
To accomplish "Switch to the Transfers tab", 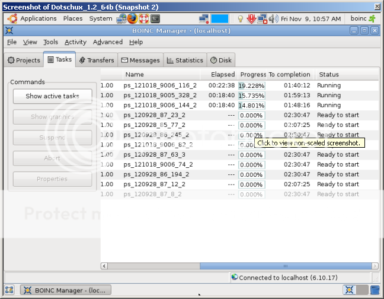I will 96,60.
